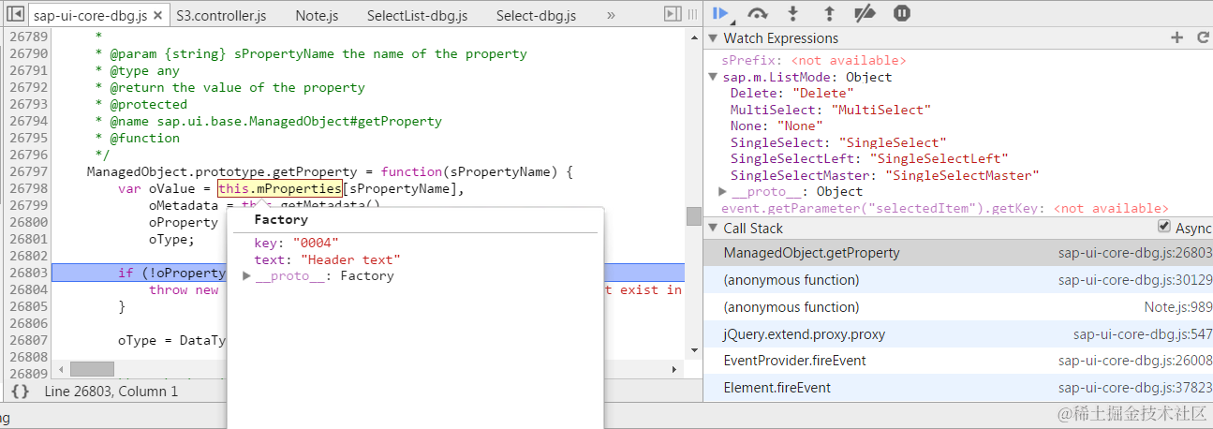
Task: Open the Note.js tab
Action: [317, 16]
